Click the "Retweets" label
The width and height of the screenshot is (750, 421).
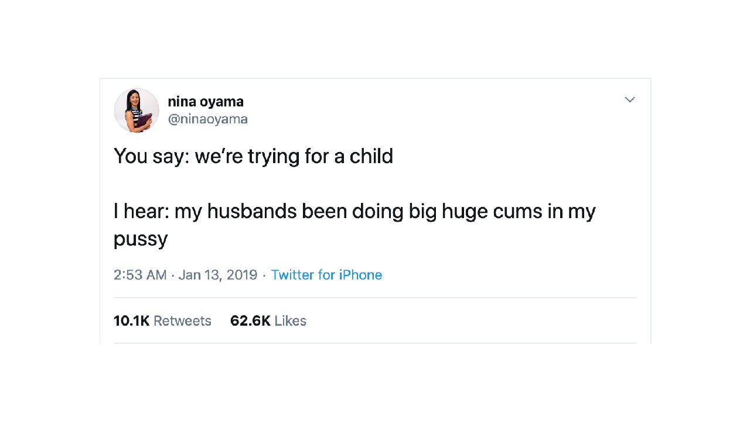182,320
